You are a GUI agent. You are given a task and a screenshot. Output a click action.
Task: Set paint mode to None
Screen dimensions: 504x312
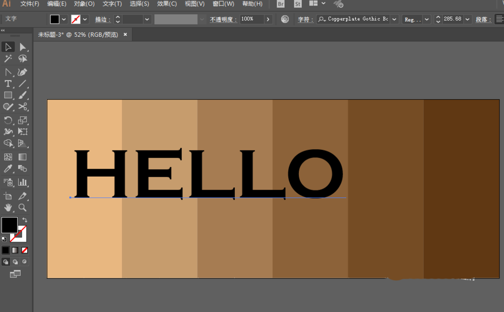tap(25, 250)
